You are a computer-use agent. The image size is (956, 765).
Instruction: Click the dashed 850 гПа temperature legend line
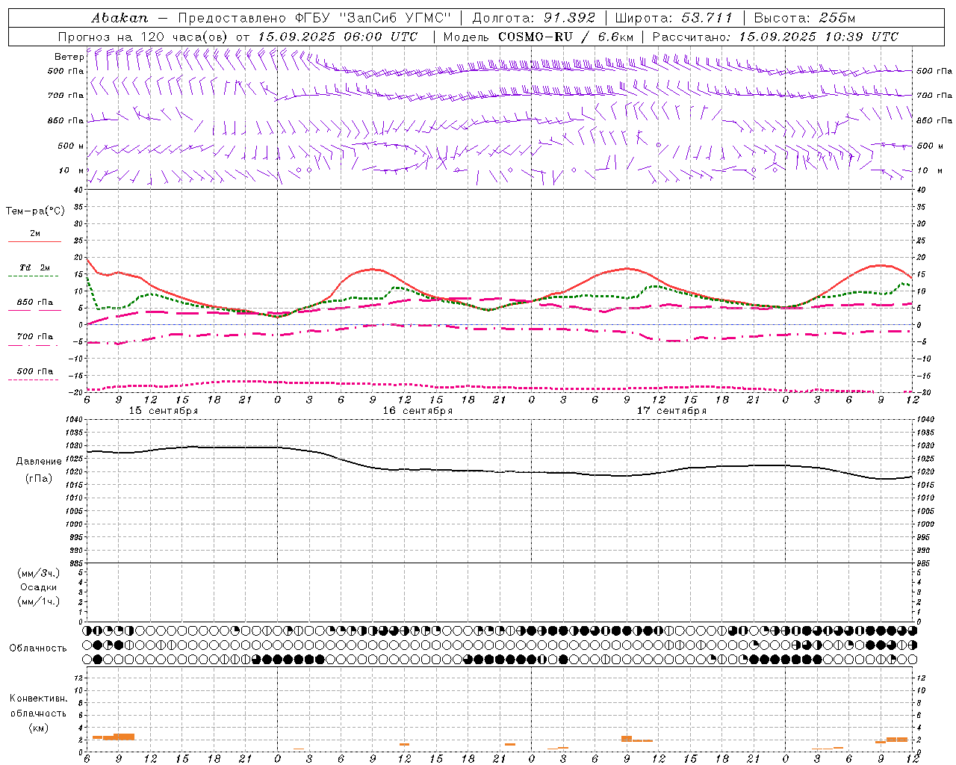click(35, 310)
